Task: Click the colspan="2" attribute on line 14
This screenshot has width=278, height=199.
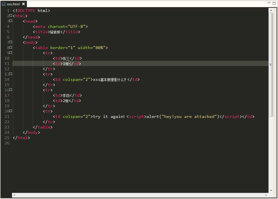Action: pos(76,79)
